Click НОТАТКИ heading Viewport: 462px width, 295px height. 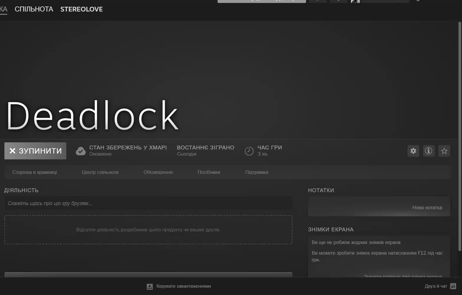point(321,190)
